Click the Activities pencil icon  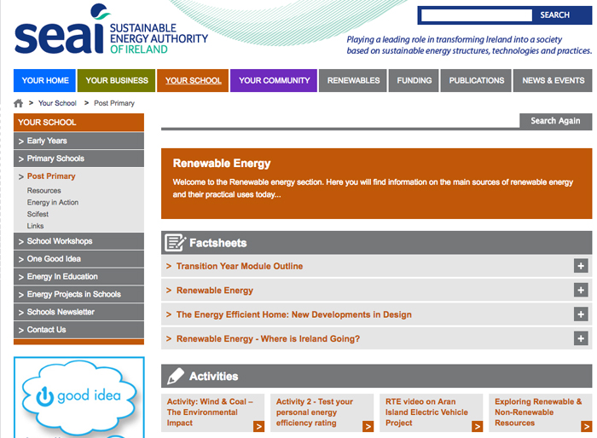click(x=176, y=376)
